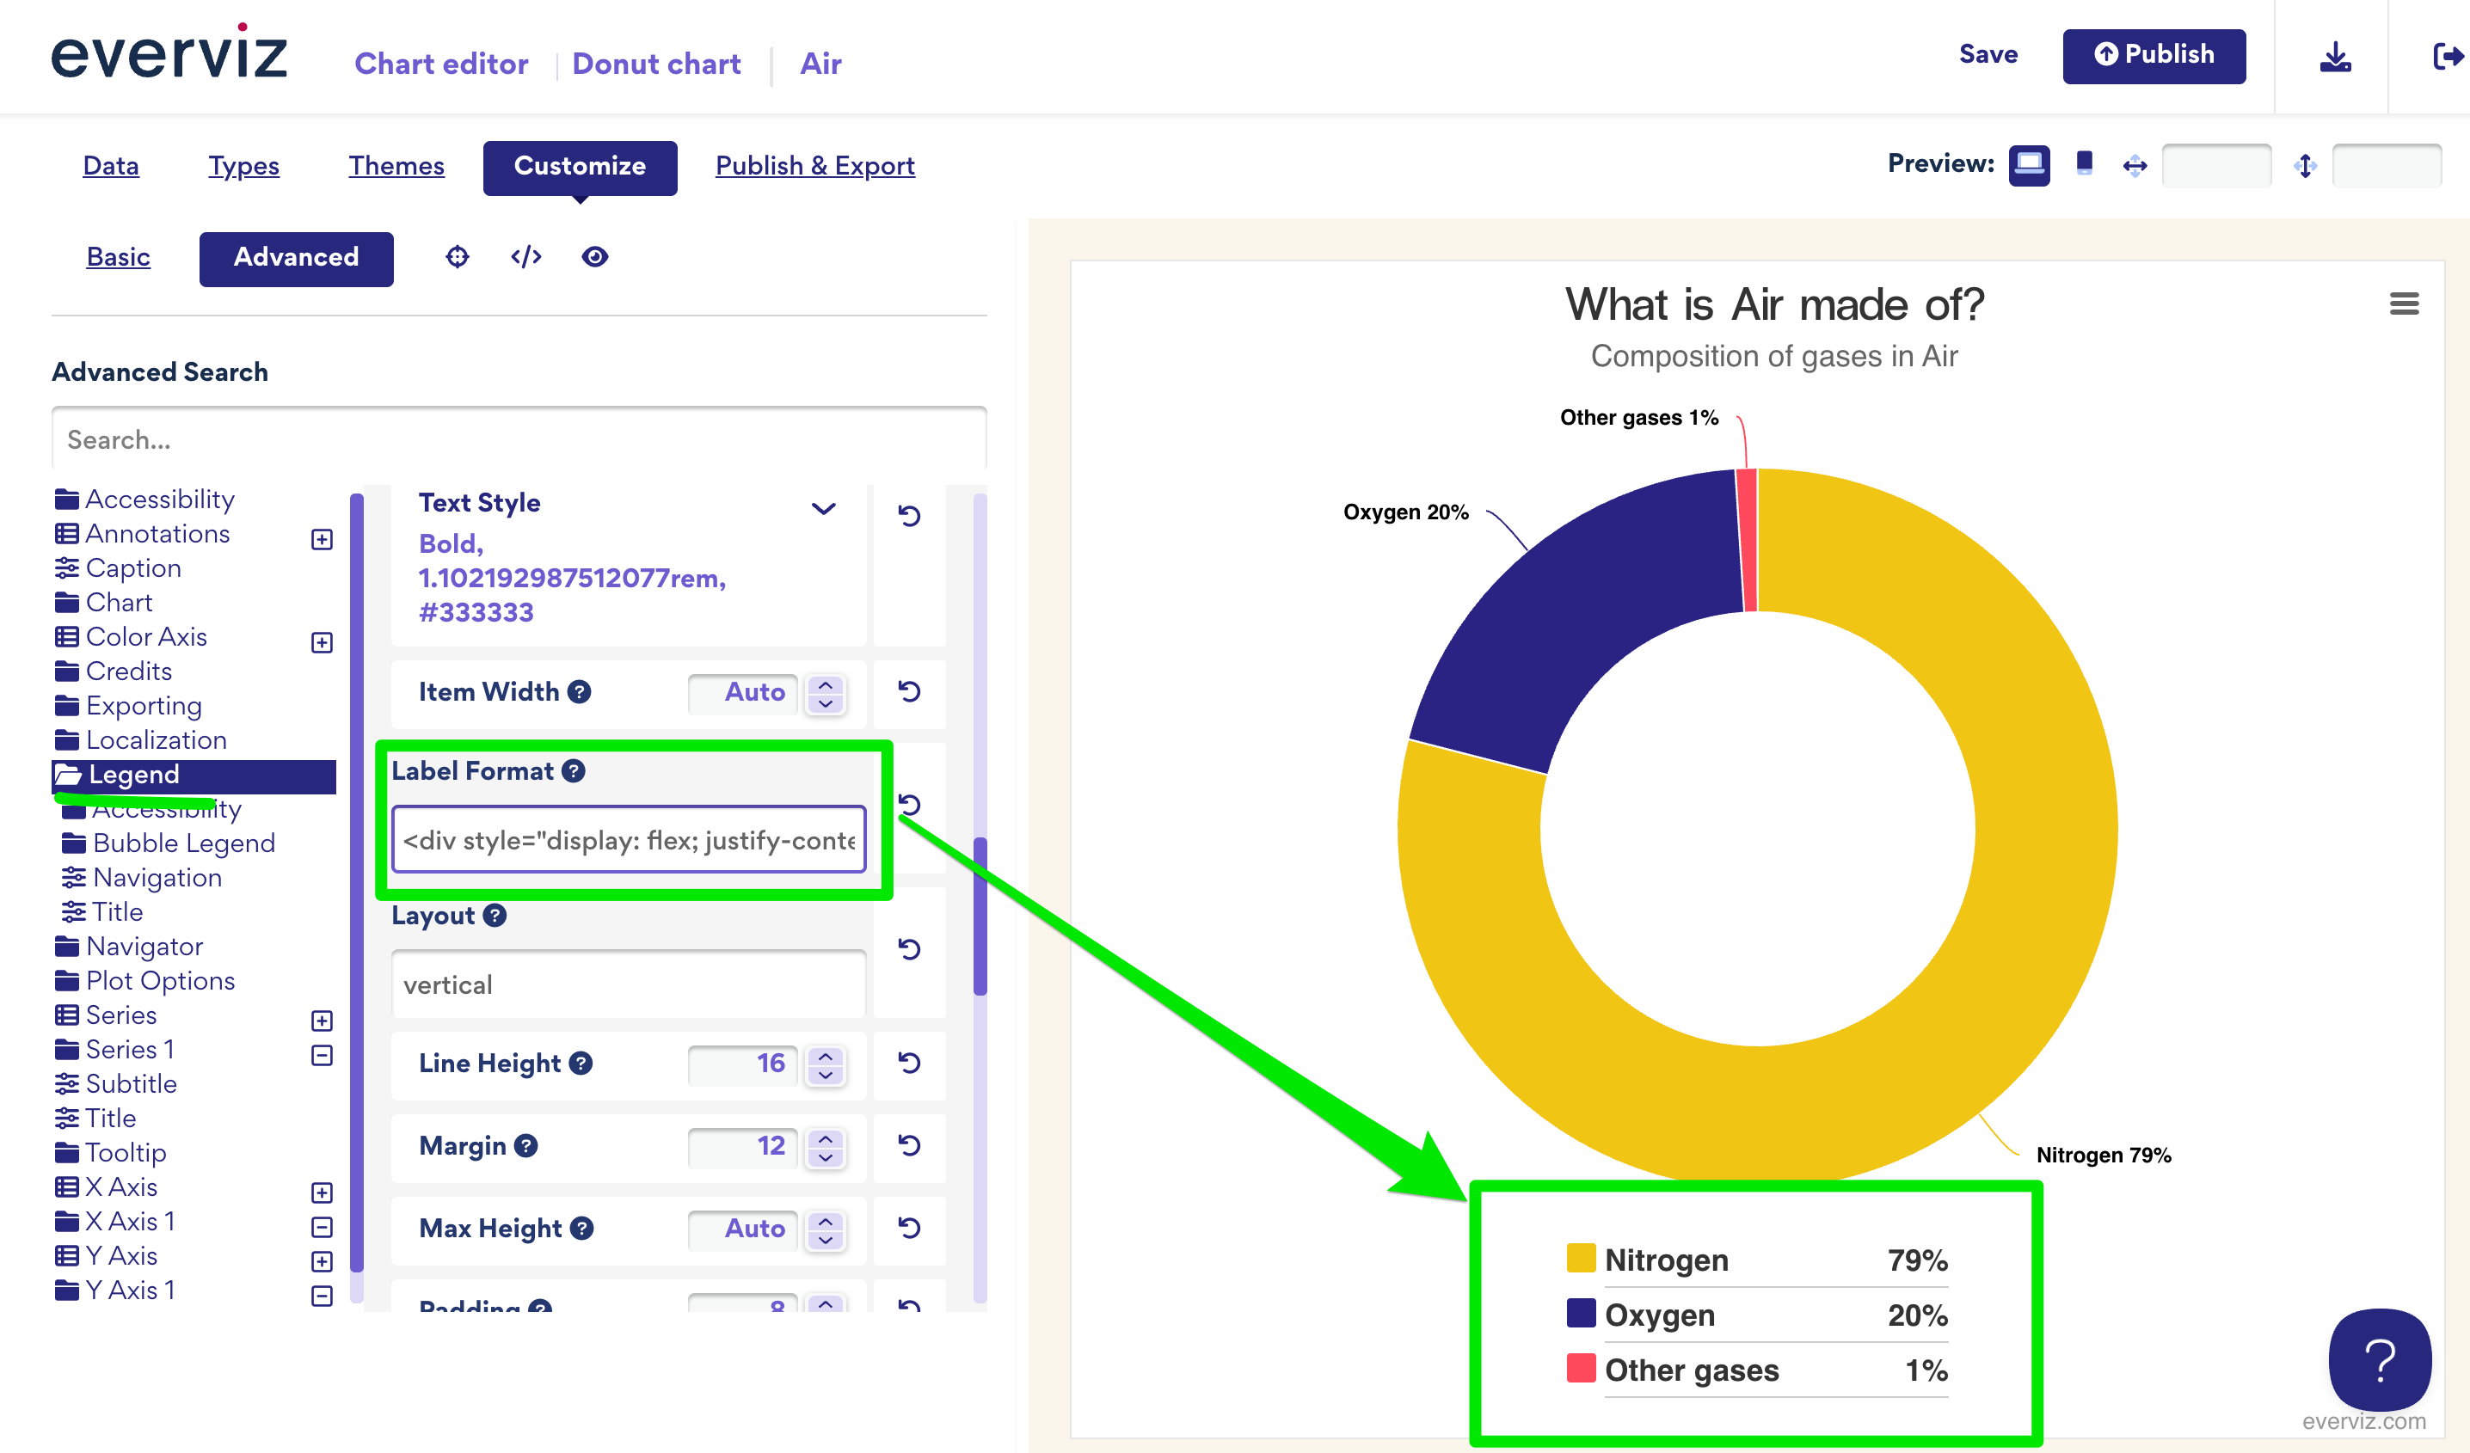Reset the Label Format option

(x=910, y=806)
